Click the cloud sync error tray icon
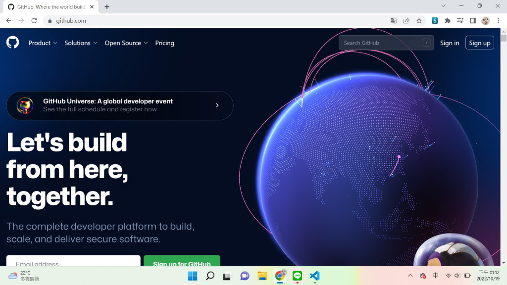 423,276
